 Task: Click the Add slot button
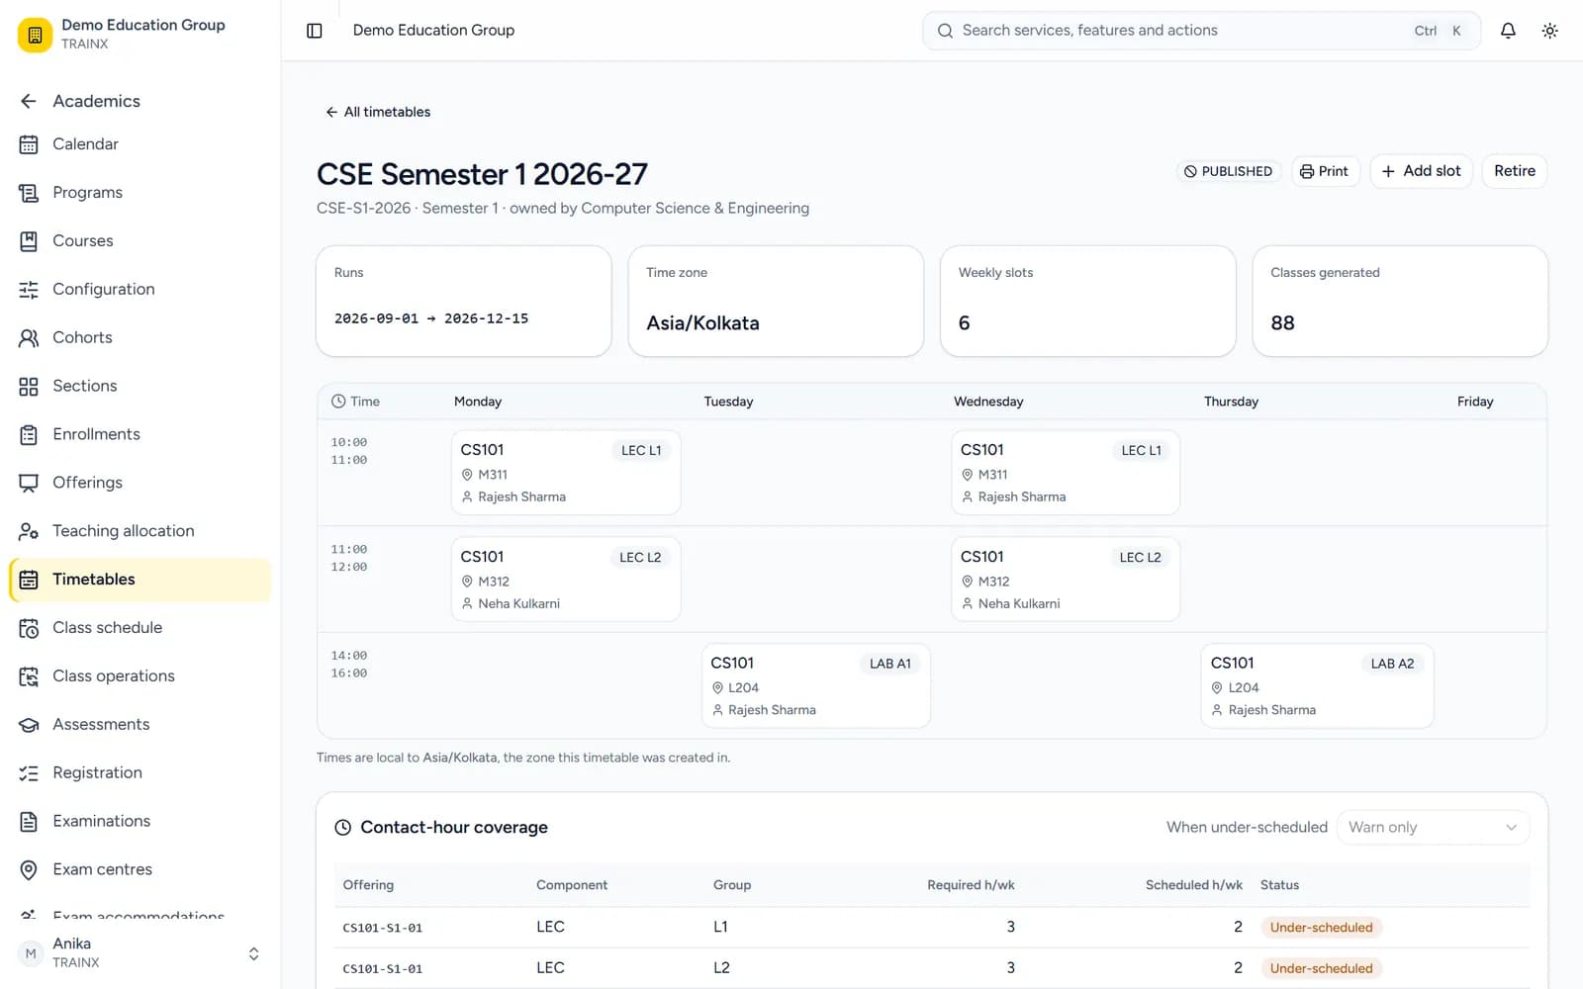pos(1422,171)
